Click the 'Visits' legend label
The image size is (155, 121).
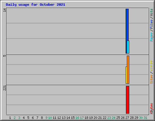[152, 66]
